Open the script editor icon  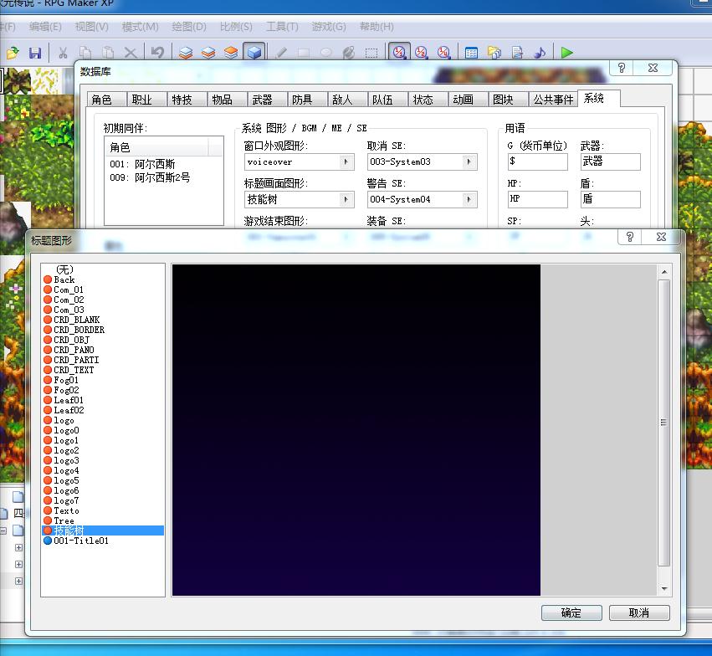click(517, 53)
